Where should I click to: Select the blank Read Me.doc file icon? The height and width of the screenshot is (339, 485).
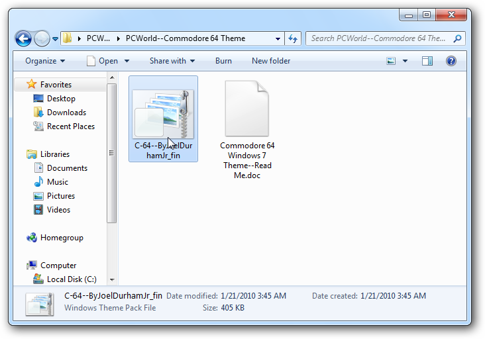[247, 108]
